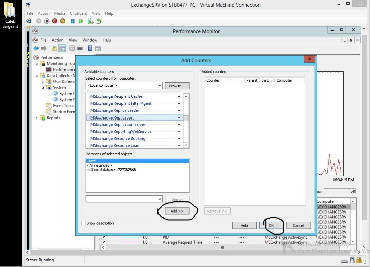Screen dimensions: 370x267
Task: Expand the selected MSExchange Replication counter set
Action: tap(179, 117)
